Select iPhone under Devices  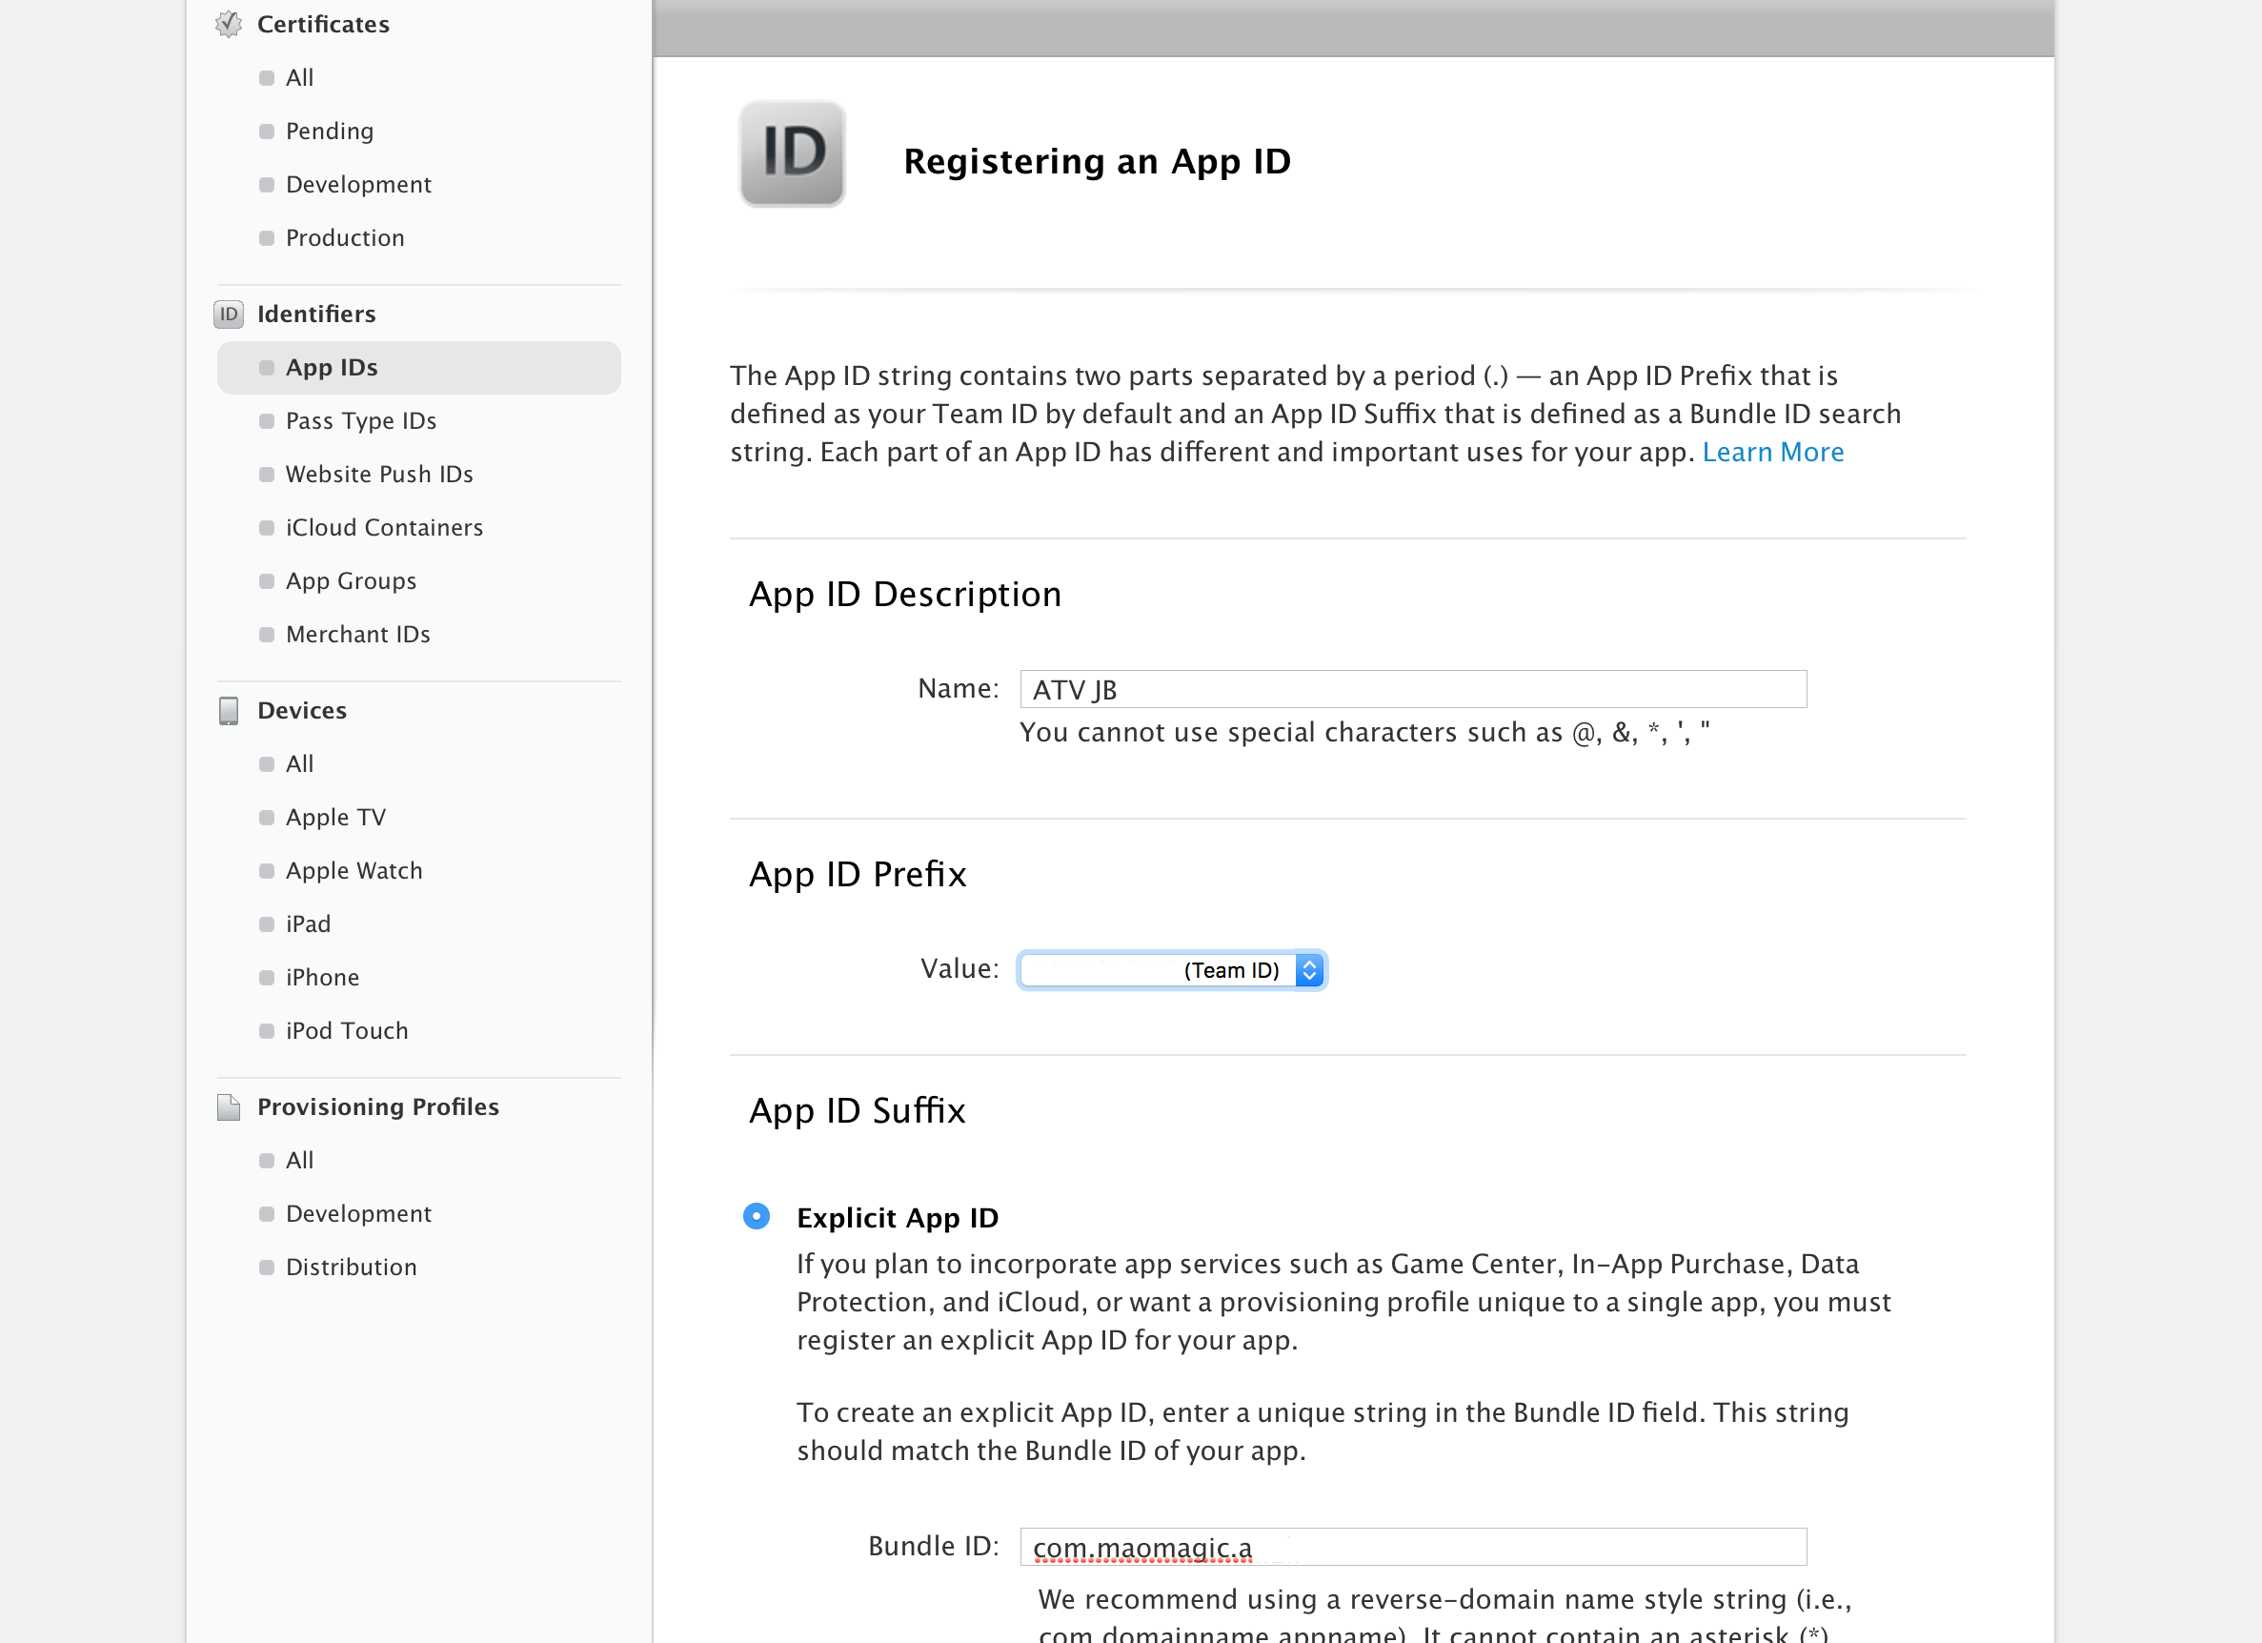coord(322,978)
